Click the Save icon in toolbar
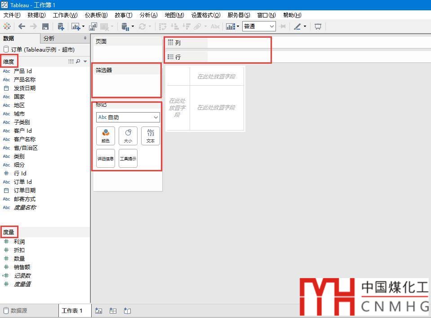The image size is (431, 318). tap(45, 26)
